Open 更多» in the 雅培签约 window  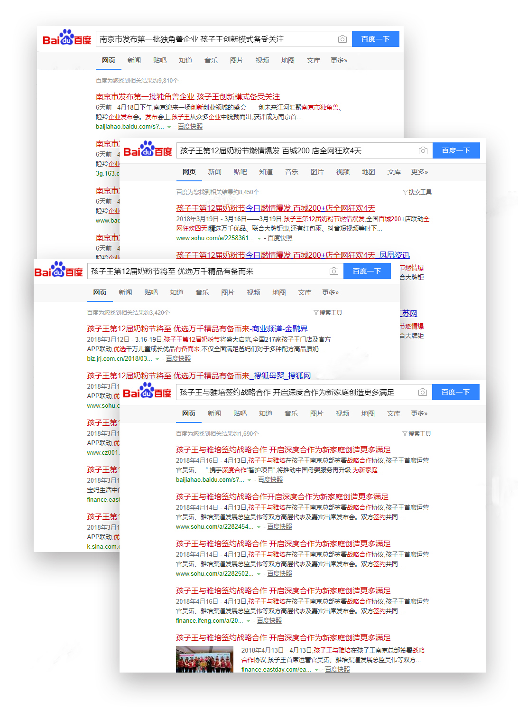coord(419,414)
